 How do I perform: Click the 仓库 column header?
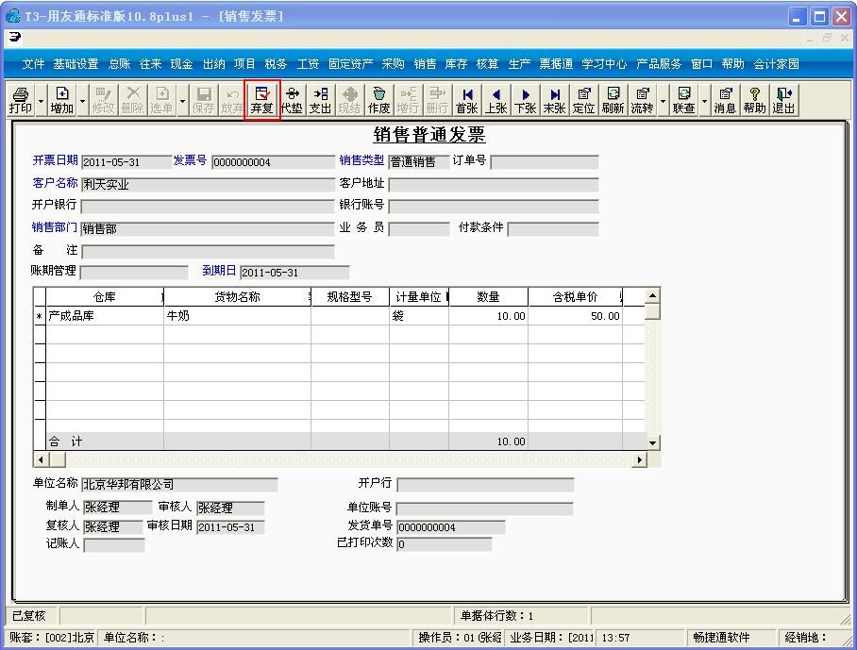pos(105,296)
